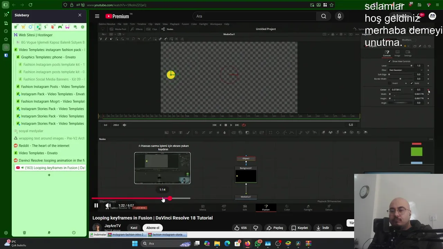Open the wrapping text around images tab
This screenshot has height=249, width=443.
point(49,138)
